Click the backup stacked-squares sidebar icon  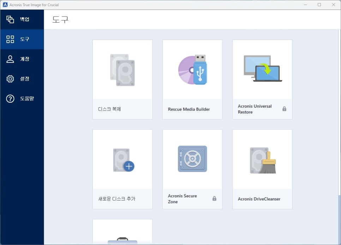(x=10, y=19)
